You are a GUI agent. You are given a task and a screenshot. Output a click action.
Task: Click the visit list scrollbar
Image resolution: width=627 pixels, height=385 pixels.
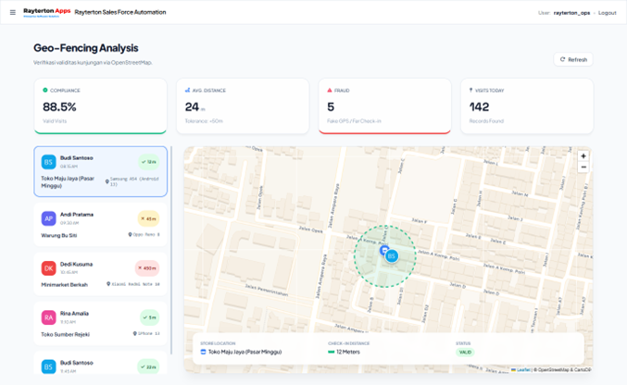click(171, 250)
